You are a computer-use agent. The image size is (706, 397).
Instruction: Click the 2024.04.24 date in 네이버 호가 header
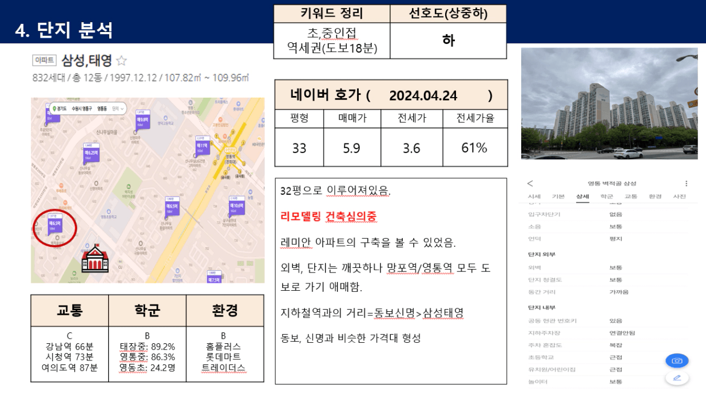[423, 95]
